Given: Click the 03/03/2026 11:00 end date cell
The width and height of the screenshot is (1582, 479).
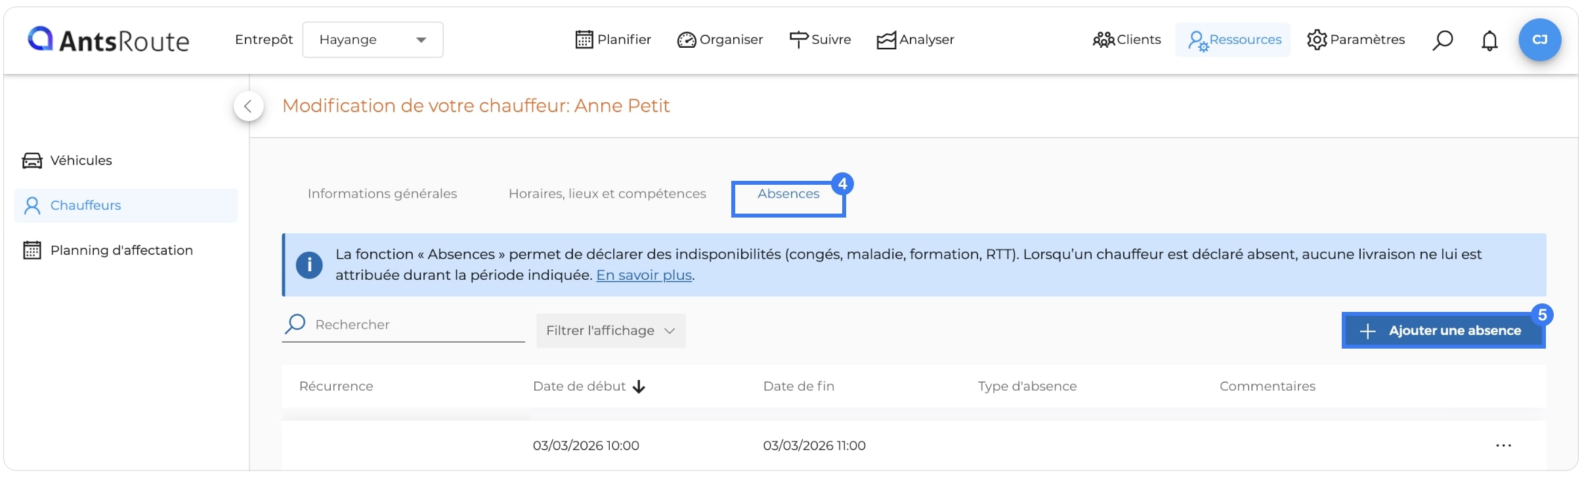Looking at the screenshot, I should [x=814, y=446].
